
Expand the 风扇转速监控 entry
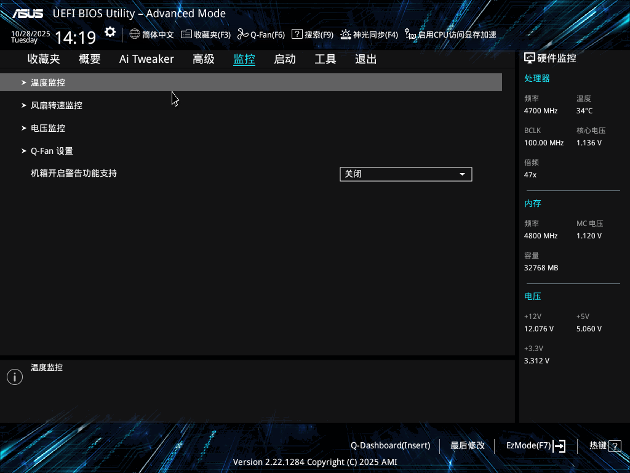[57, 105]
